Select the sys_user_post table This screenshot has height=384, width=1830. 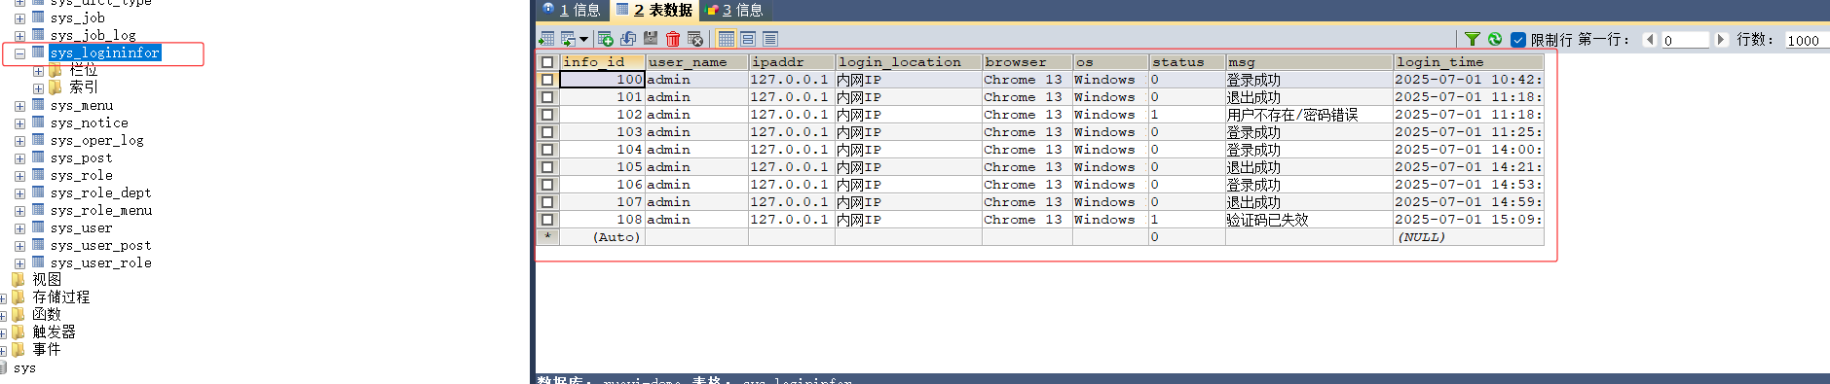(101, 245)
